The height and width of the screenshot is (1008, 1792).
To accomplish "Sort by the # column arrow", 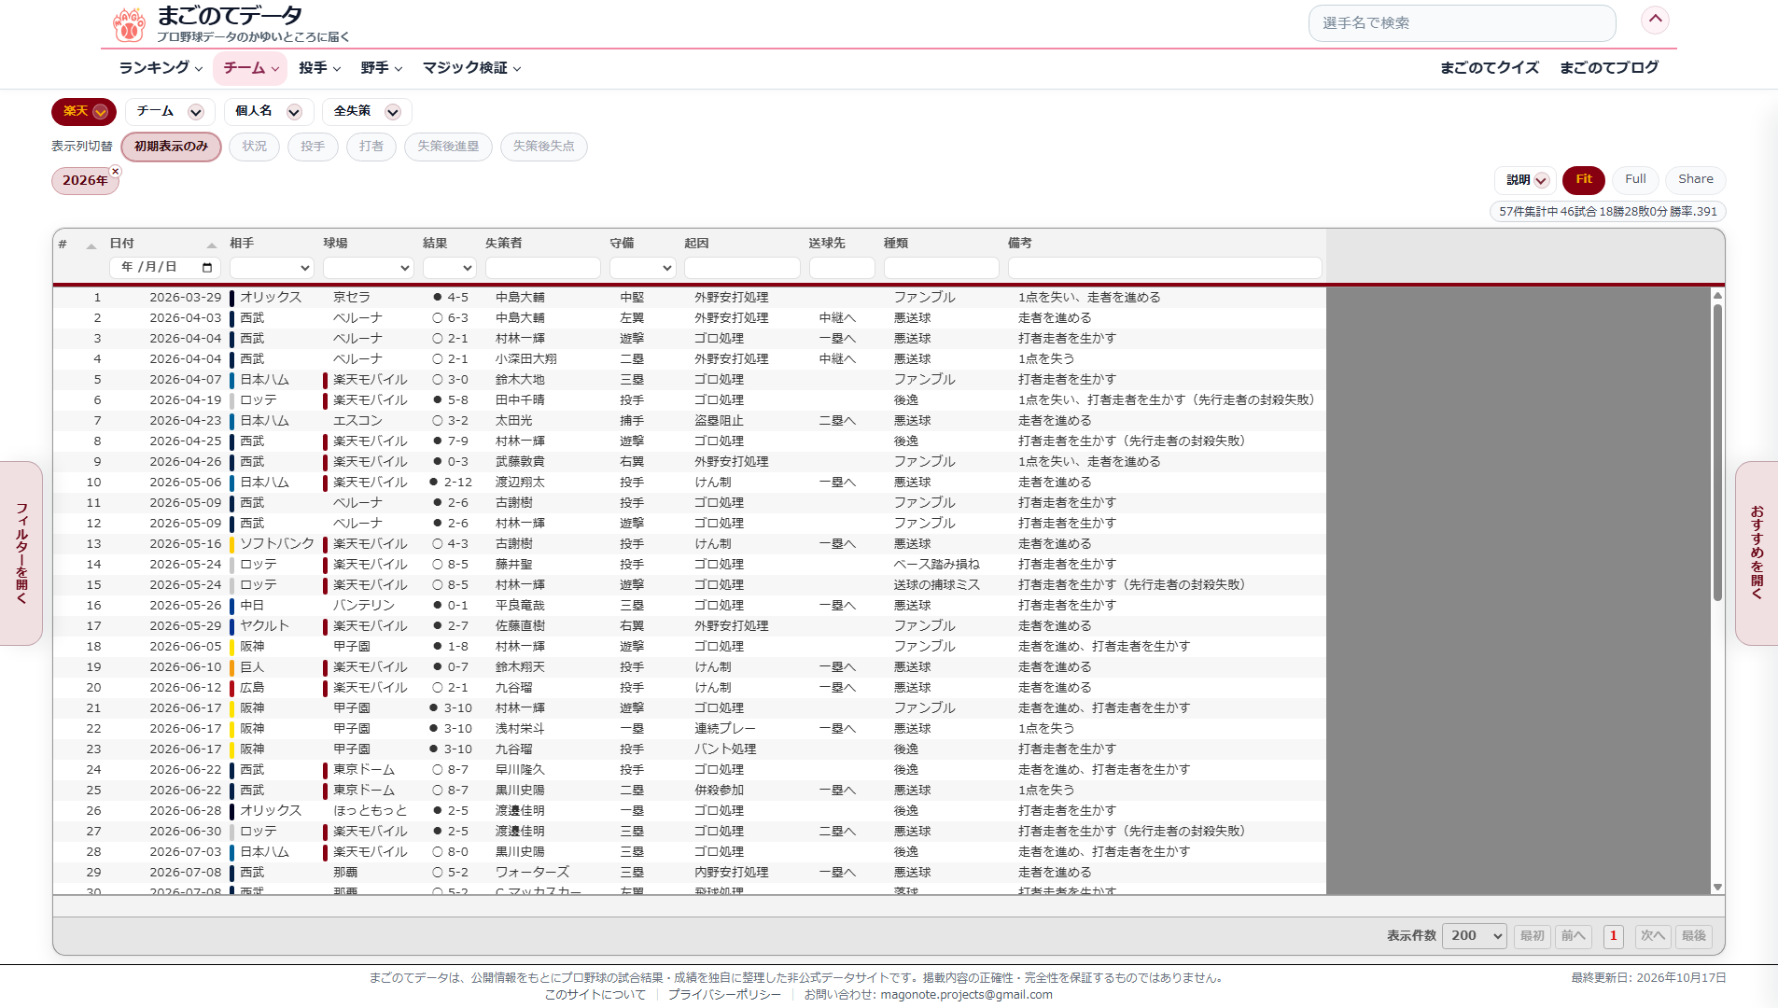I will [x=91, y=245].
